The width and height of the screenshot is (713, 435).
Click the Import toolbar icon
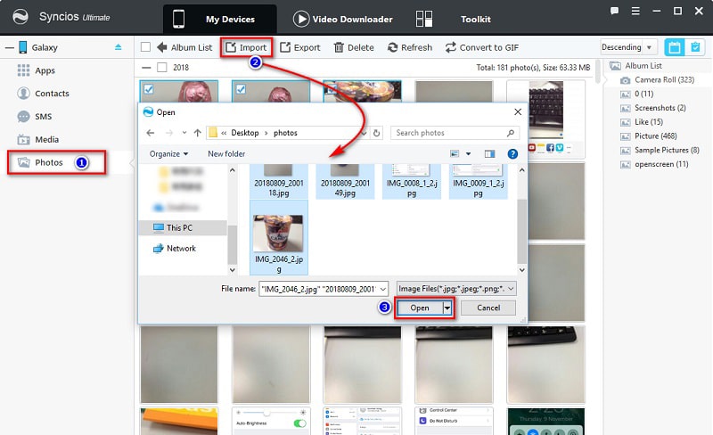pos(231,47)
